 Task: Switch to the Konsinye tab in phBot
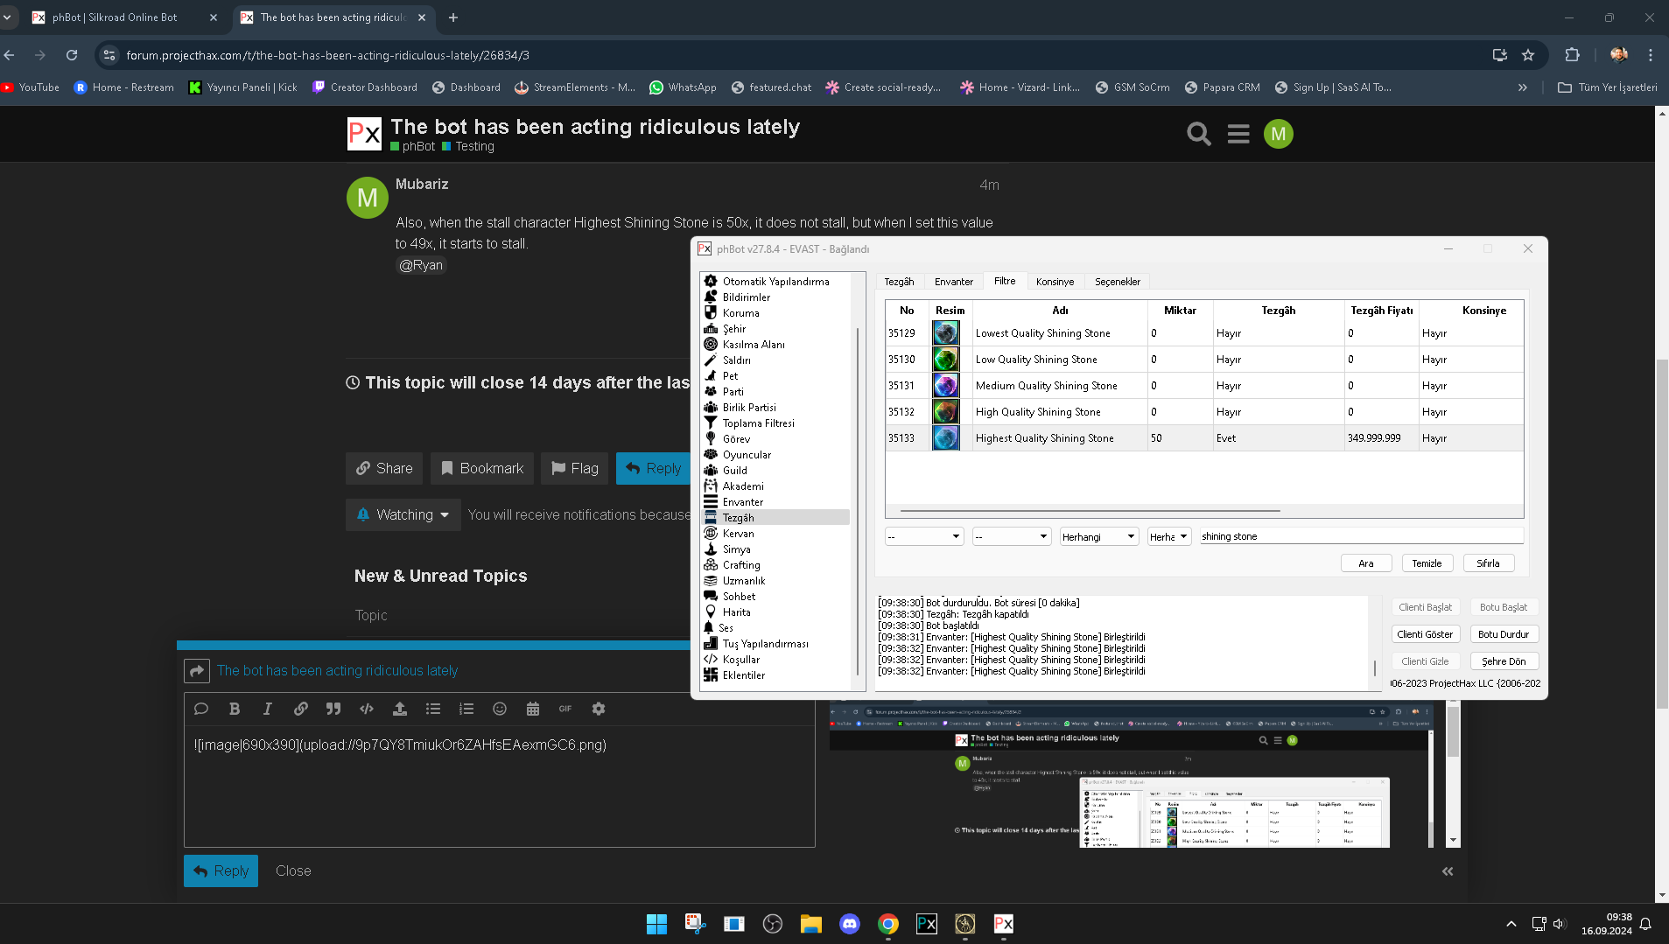pyautogui.click(x=1054, y=282)
